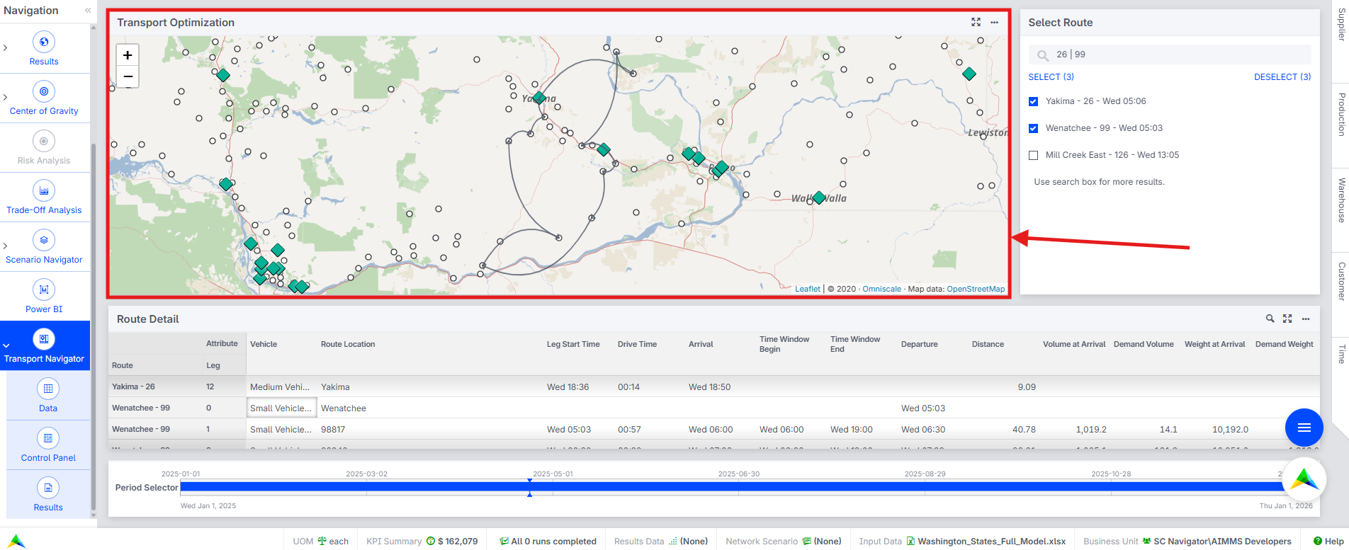This screenshot has height=550, width=1349.
Task: Open Center of Gravity page
Action: tap(44, 99)
